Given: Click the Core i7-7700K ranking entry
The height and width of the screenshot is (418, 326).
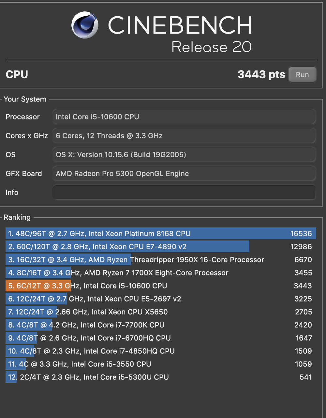Looking at the screenshot, I should [160, 325].
